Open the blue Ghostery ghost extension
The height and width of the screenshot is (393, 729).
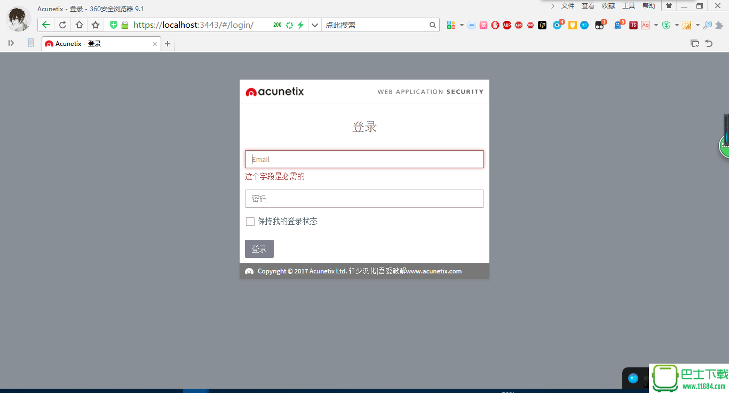618,25
